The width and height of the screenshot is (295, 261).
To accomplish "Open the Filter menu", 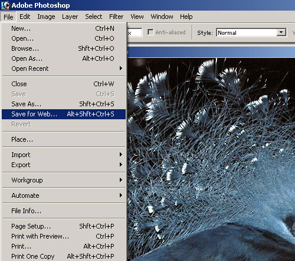I will point(116,17).
